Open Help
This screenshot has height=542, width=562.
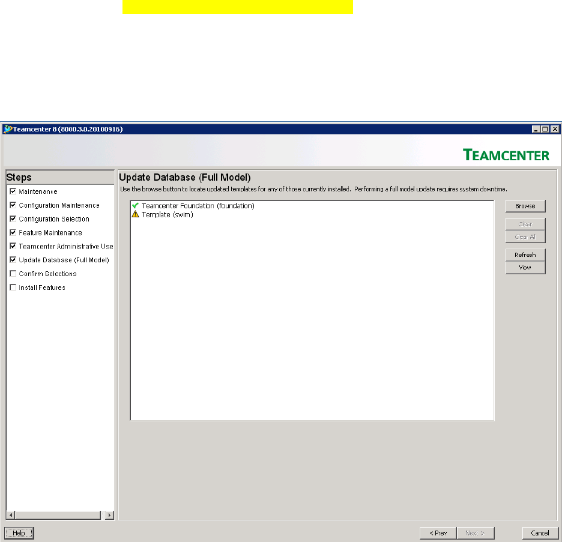19,533
